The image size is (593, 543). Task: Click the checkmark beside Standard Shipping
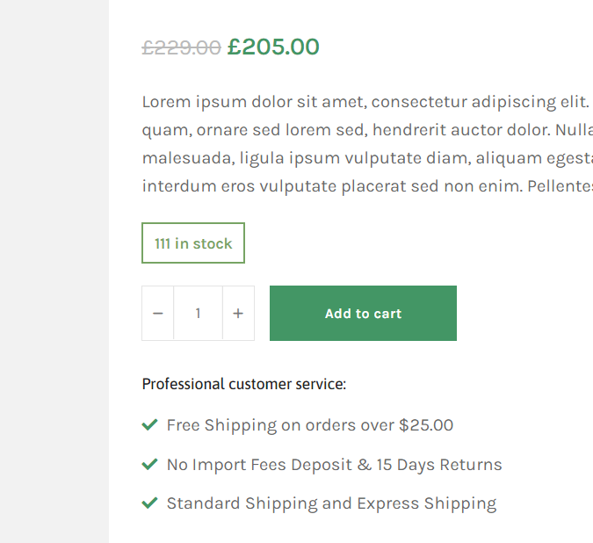pos(149,503)
